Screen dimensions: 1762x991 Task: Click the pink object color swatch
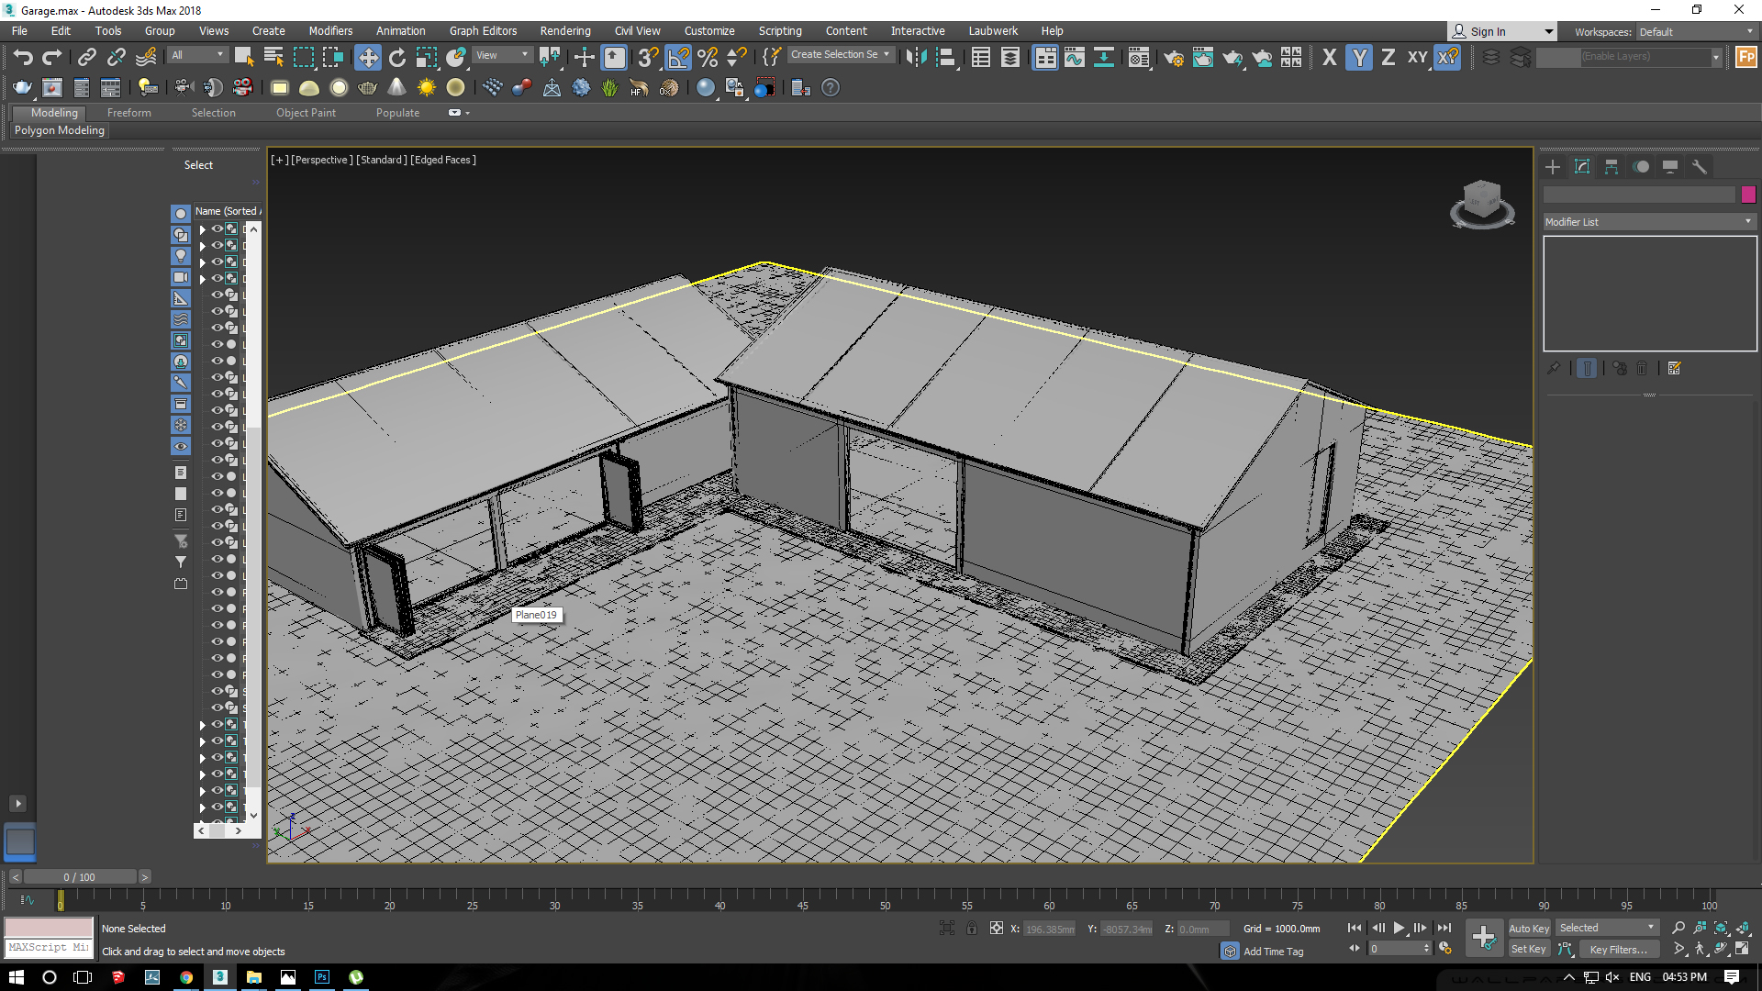tap(1748, 195)
